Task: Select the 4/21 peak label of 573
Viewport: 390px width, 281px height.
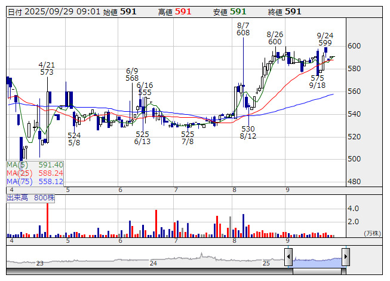Action: tap(47, 68)
